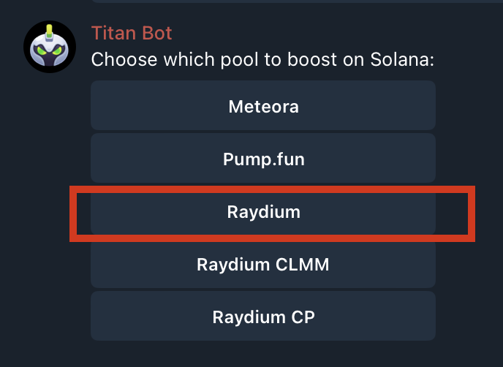503x367 pixels.
Task: Click the highlighted Raydium button
Action: 263,212
